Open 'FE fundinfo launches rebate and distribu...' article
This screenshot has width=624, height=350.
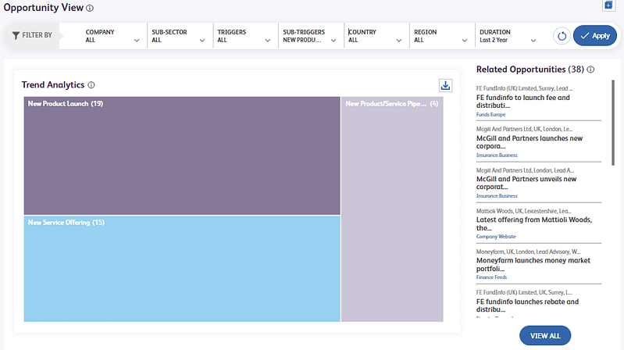click(527, 305)
